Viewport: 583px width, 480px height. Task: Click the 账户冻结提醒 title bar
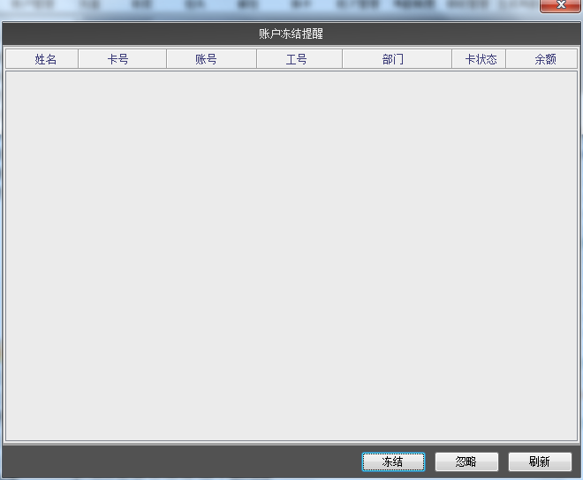tap(291, 34)
